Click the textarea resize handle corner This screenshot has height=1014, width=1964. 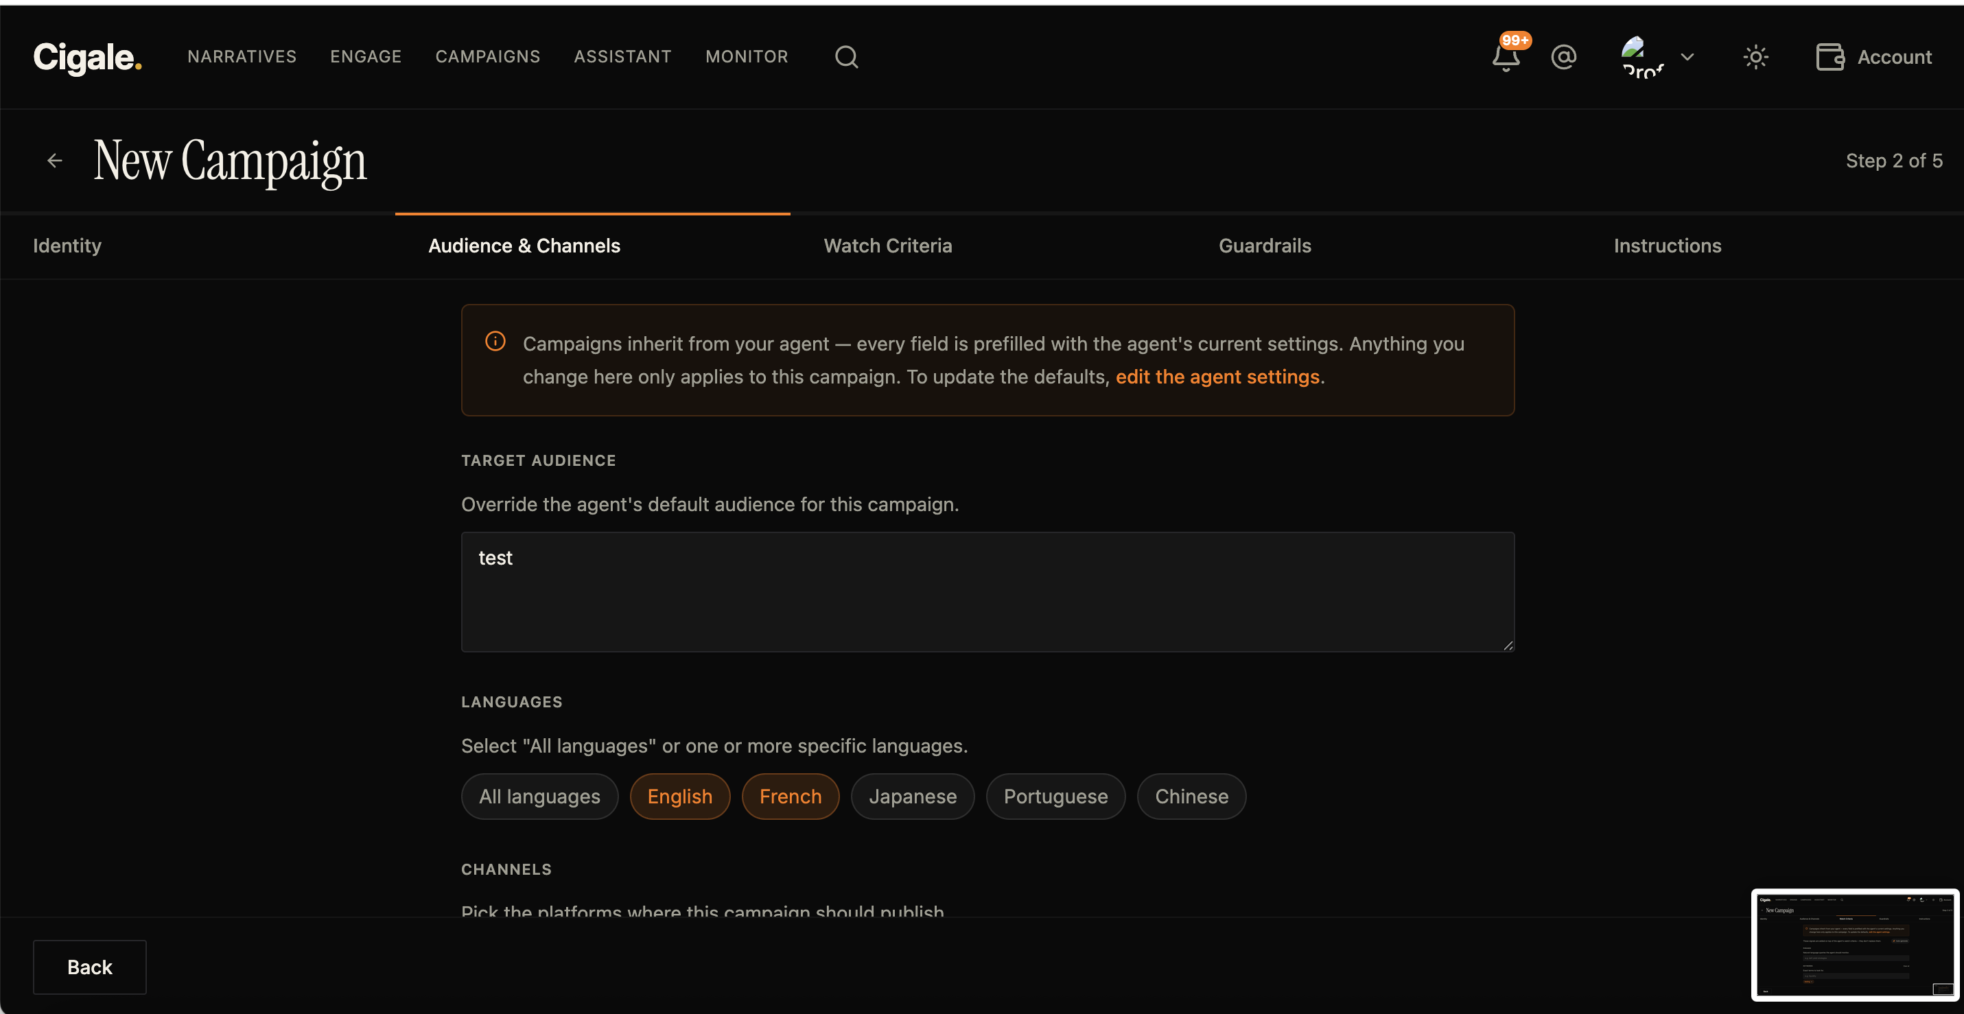pos(1508,645)
